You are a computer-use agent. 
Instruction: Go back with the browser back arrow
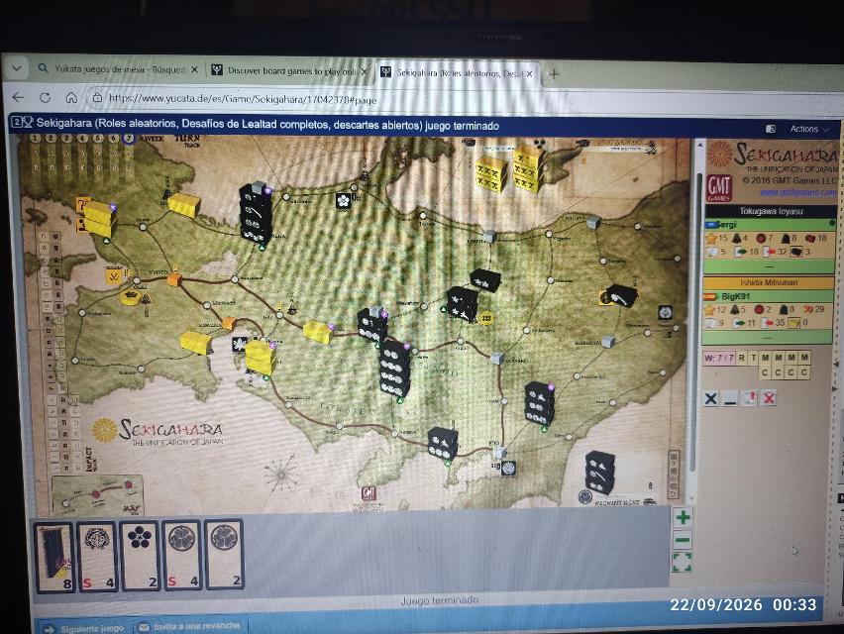pyautogui.click(x=18, y=97)
